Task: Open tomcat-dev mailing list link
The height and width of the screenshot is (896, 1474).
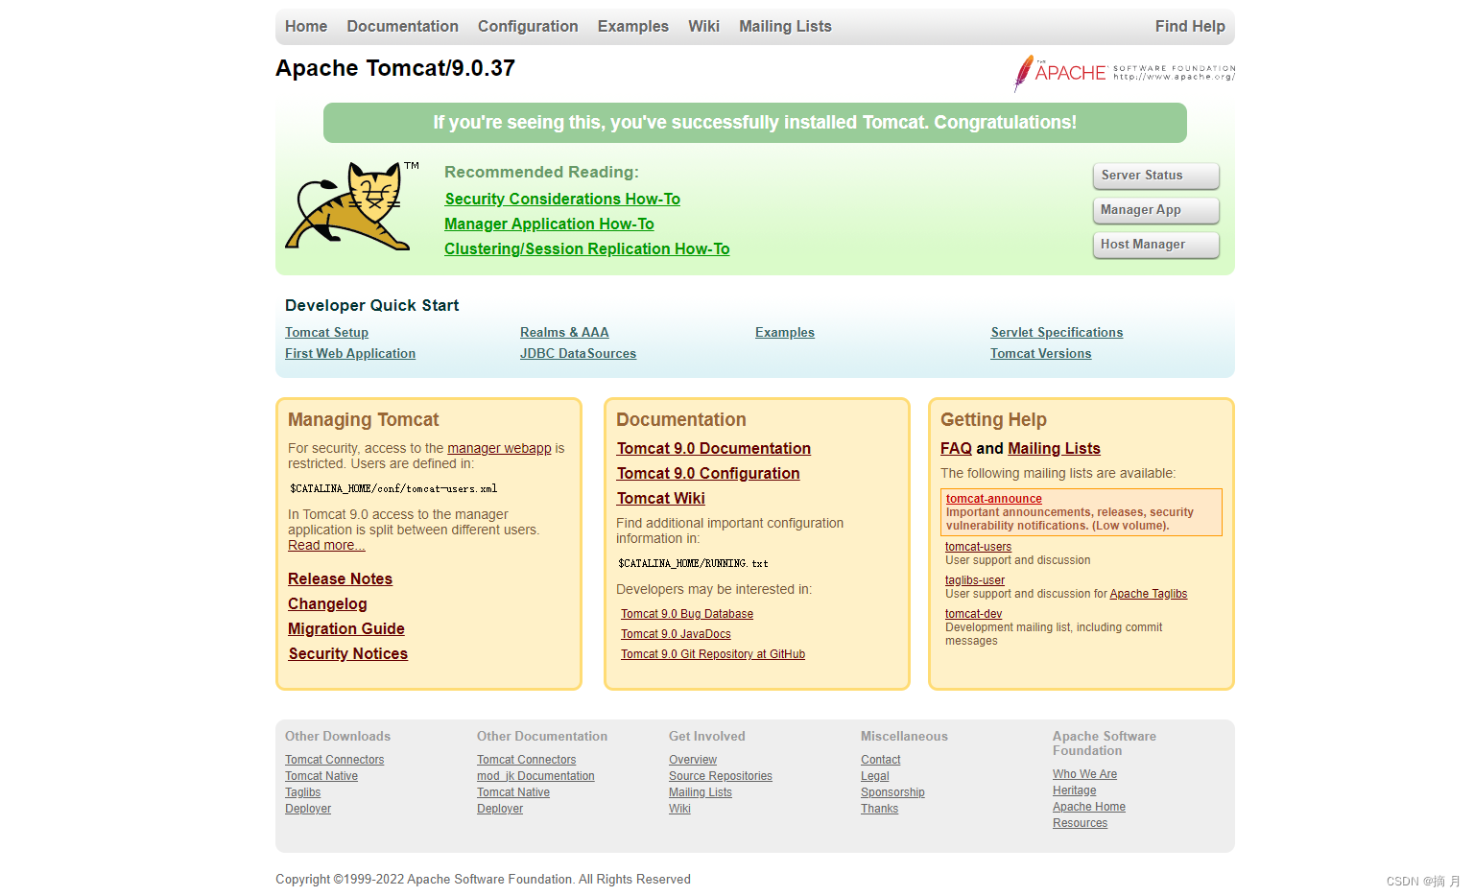Action: [973, 614]
